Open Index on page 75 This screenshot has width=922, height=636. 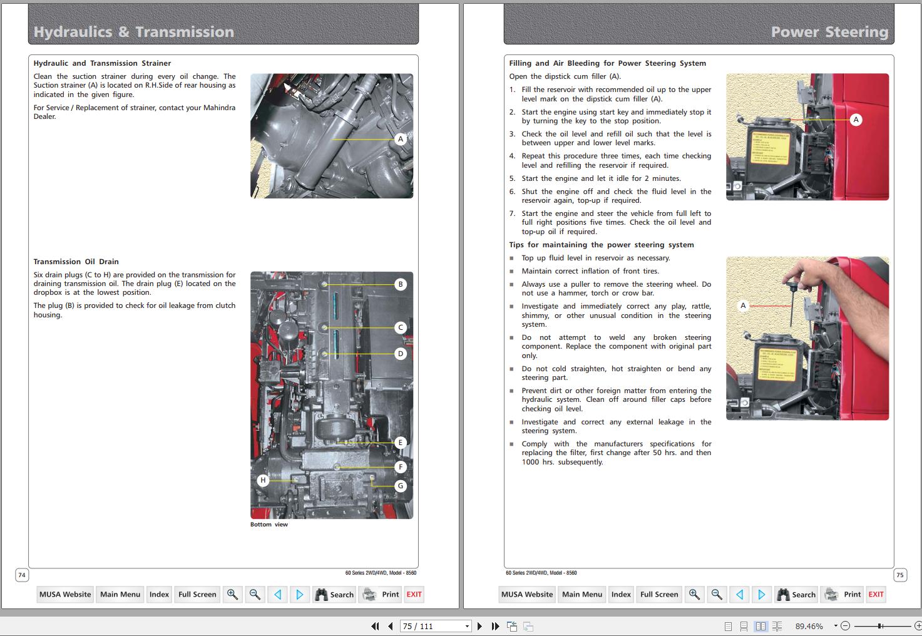coord(621,595)
